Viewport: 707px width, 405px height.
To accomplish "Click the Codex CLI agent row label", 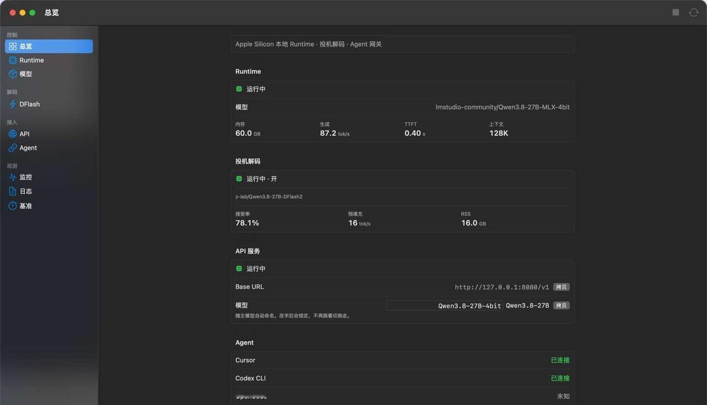I will [251, 379].
